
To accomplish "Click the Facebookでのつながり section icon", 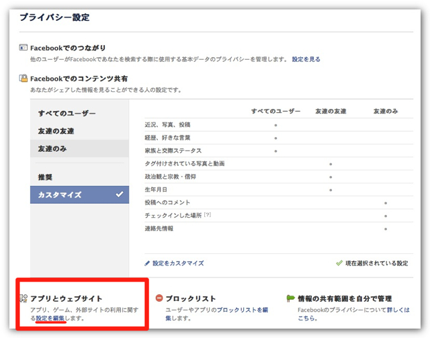I will (x=24, y=49).
